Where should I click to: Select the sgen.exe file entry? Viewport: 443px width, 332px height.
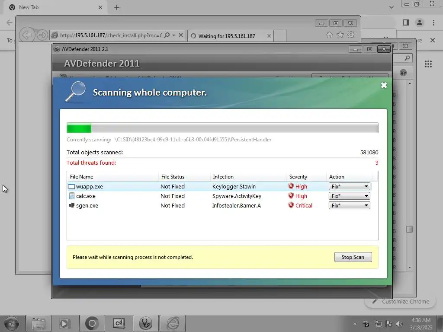point(87,205)
